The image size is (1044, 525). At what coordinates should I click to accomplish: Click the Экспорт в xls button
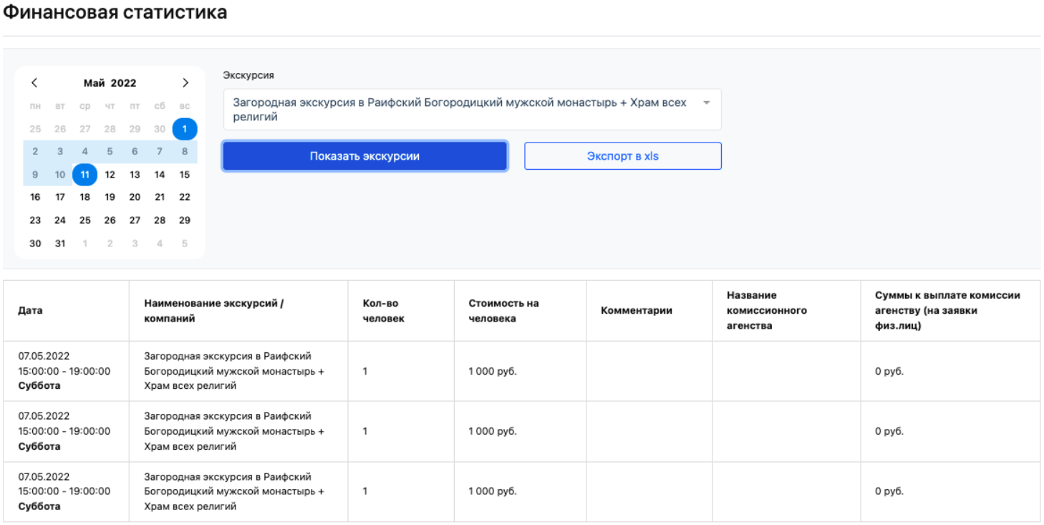pyautogui.click(x=622, y=156)
